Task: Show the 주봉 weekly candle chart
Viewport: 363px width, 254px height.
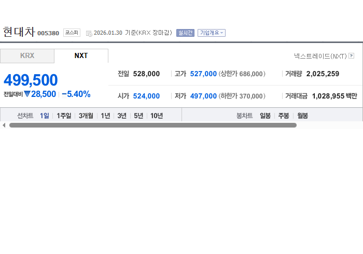Action: [284, 116]
